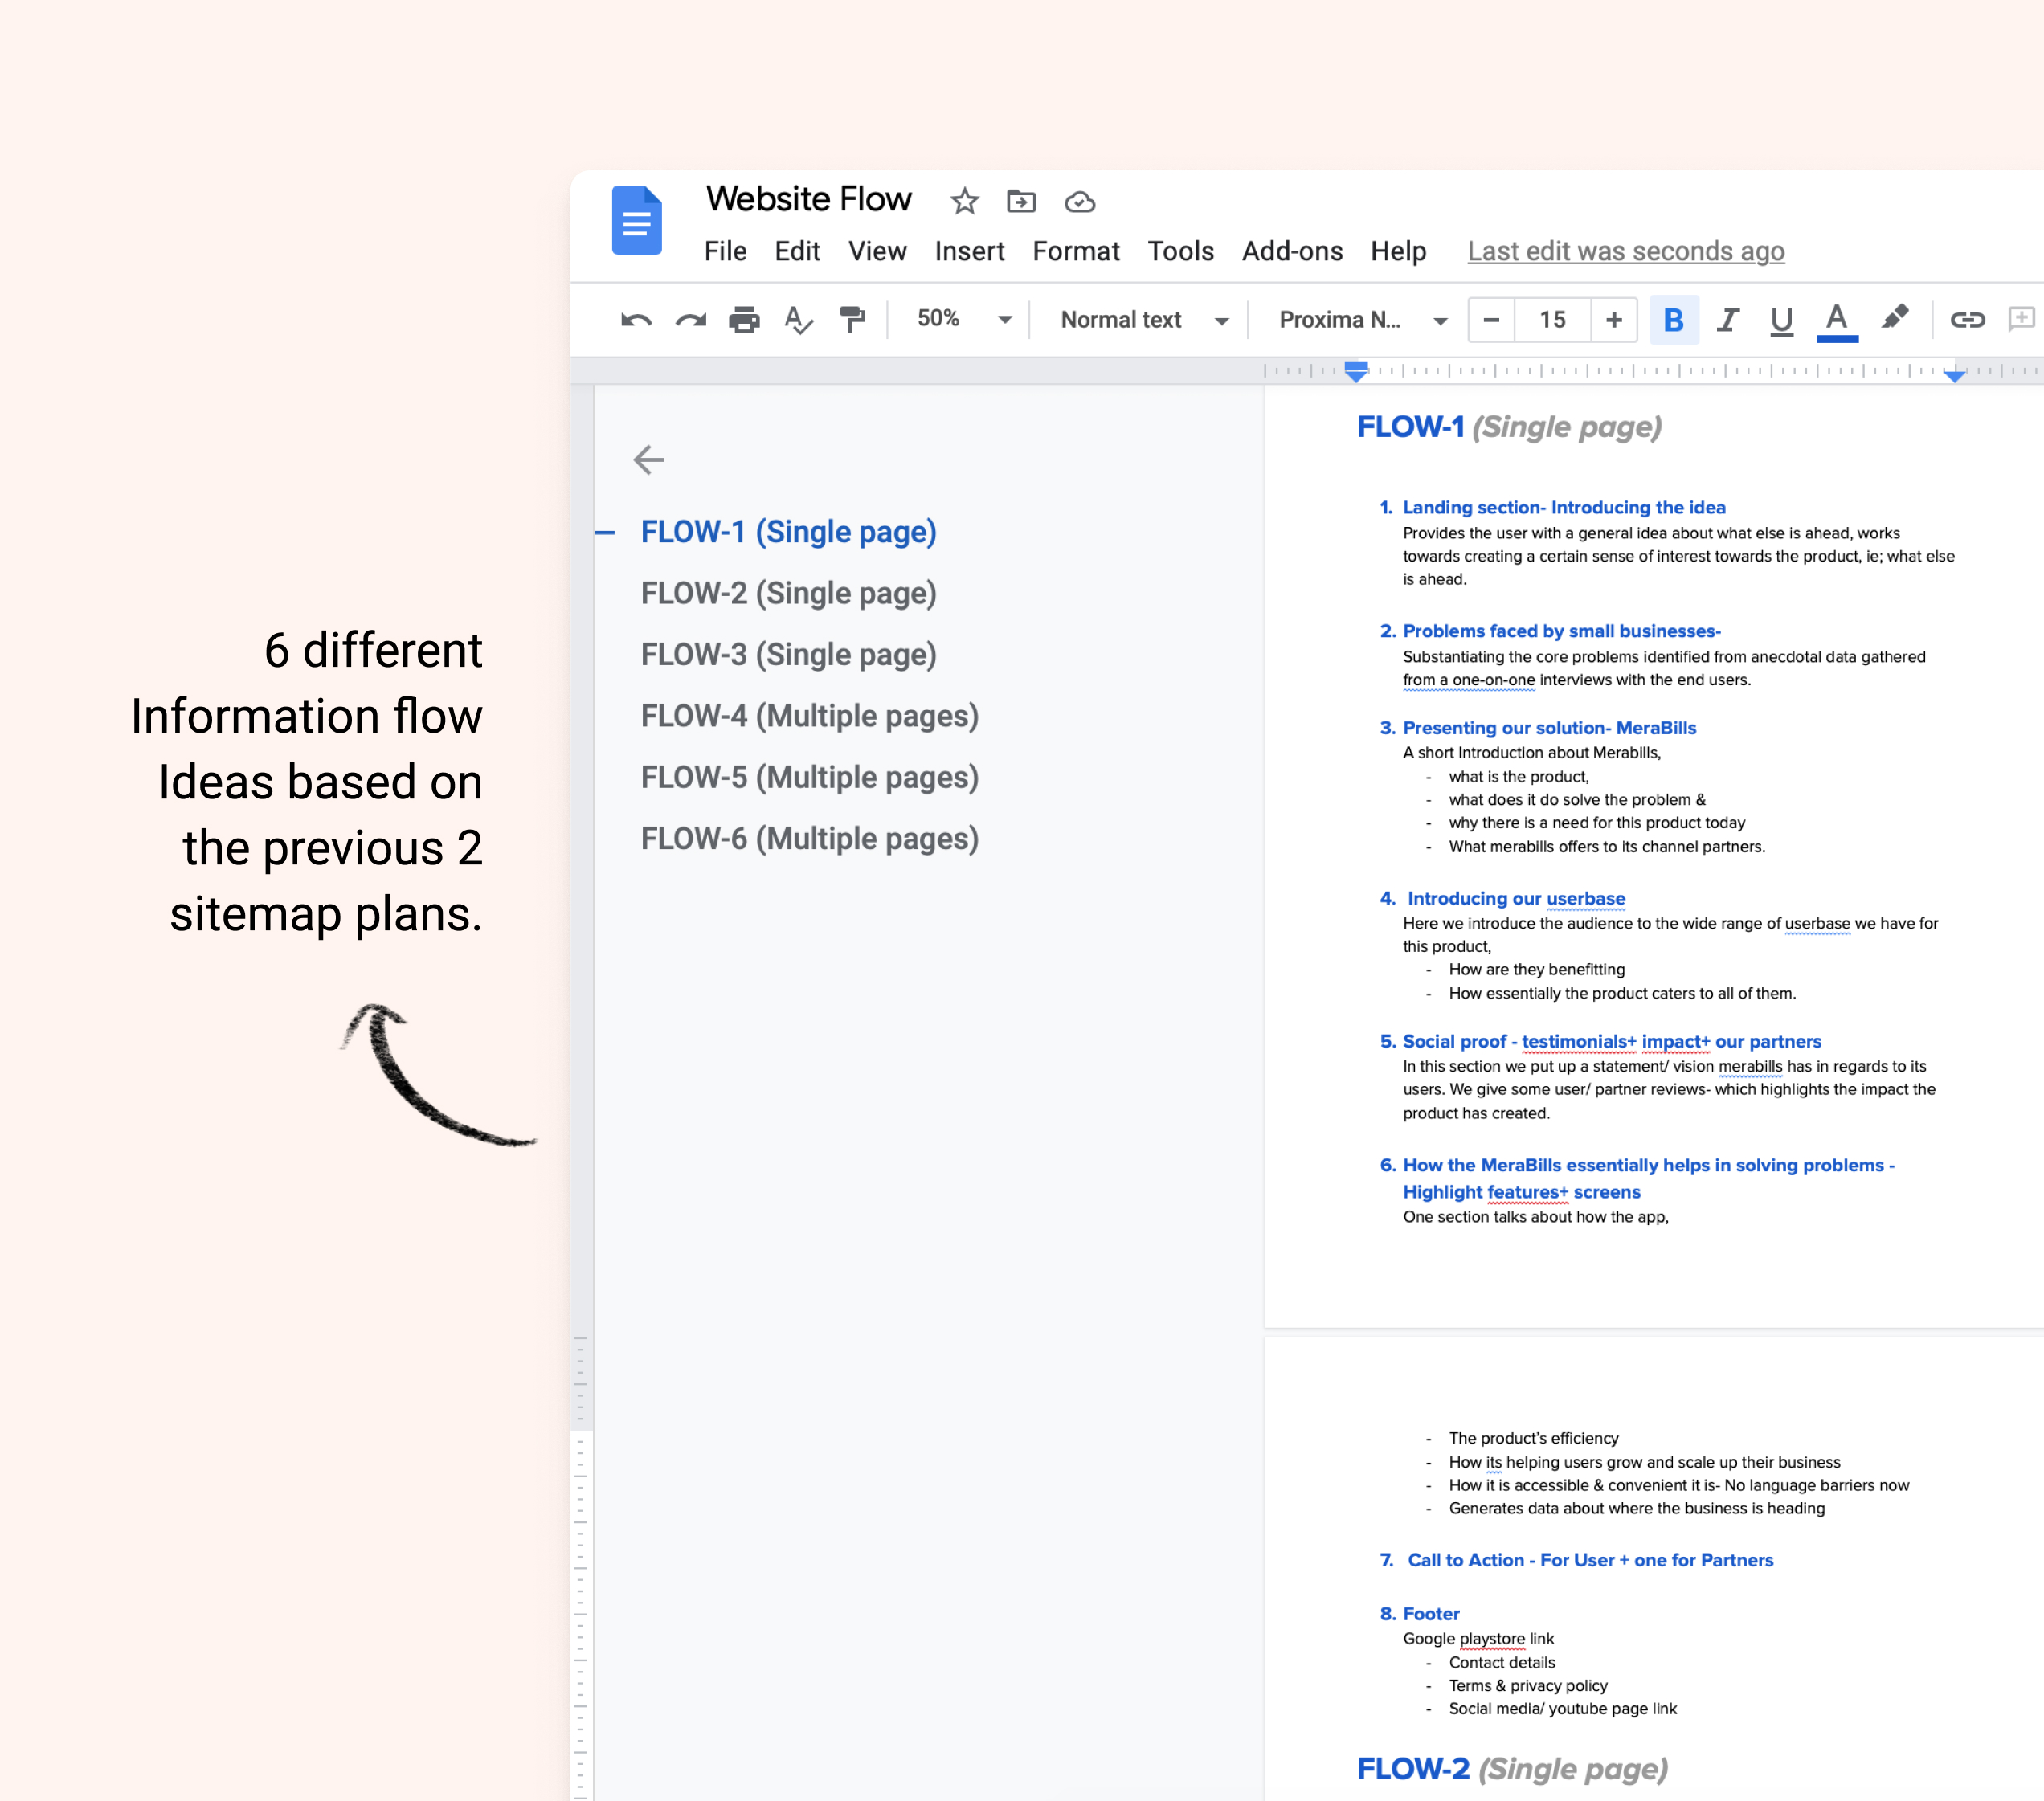
Task: Click the 'Contact details' bullet
Action: [x=1502, y=1663]
